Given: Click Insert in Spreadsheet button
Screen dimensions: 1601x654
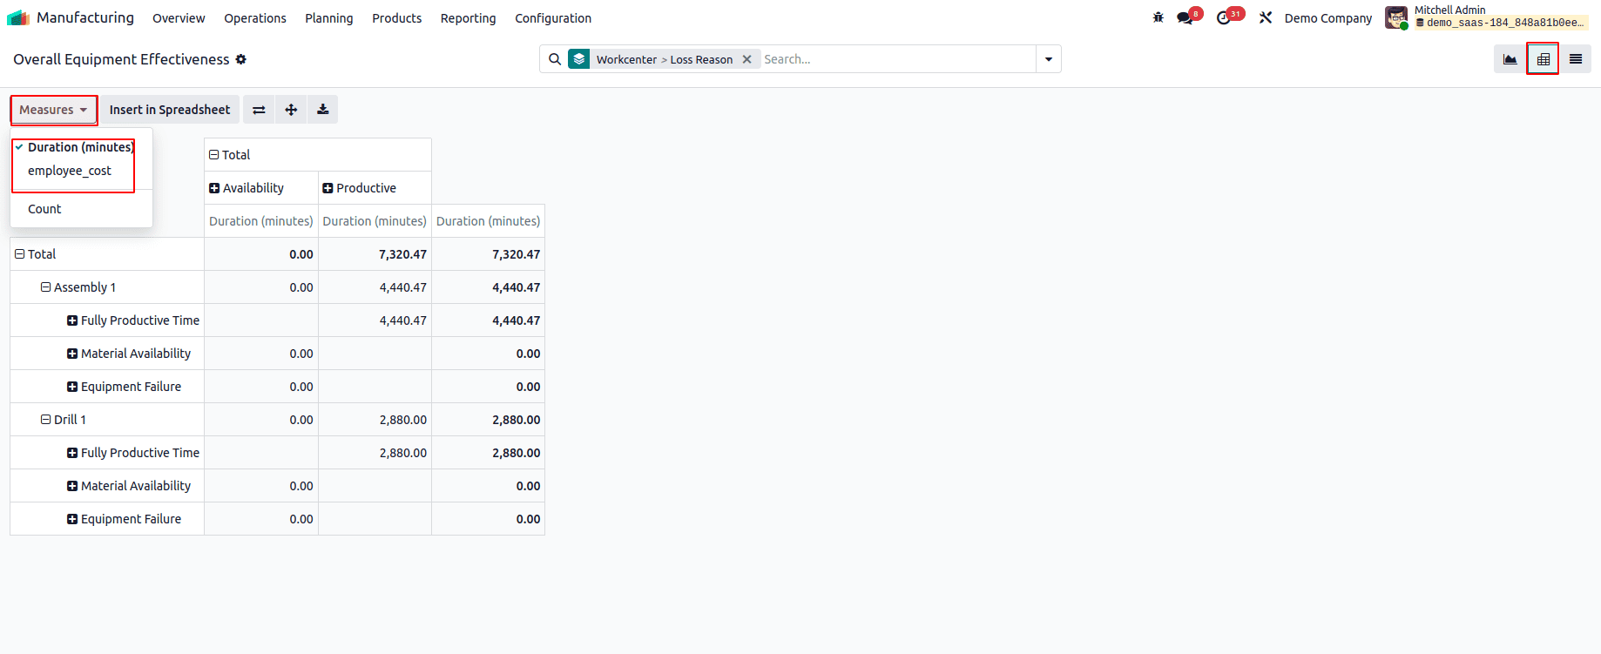Looking at the screenshot, I should click(170, 110).
